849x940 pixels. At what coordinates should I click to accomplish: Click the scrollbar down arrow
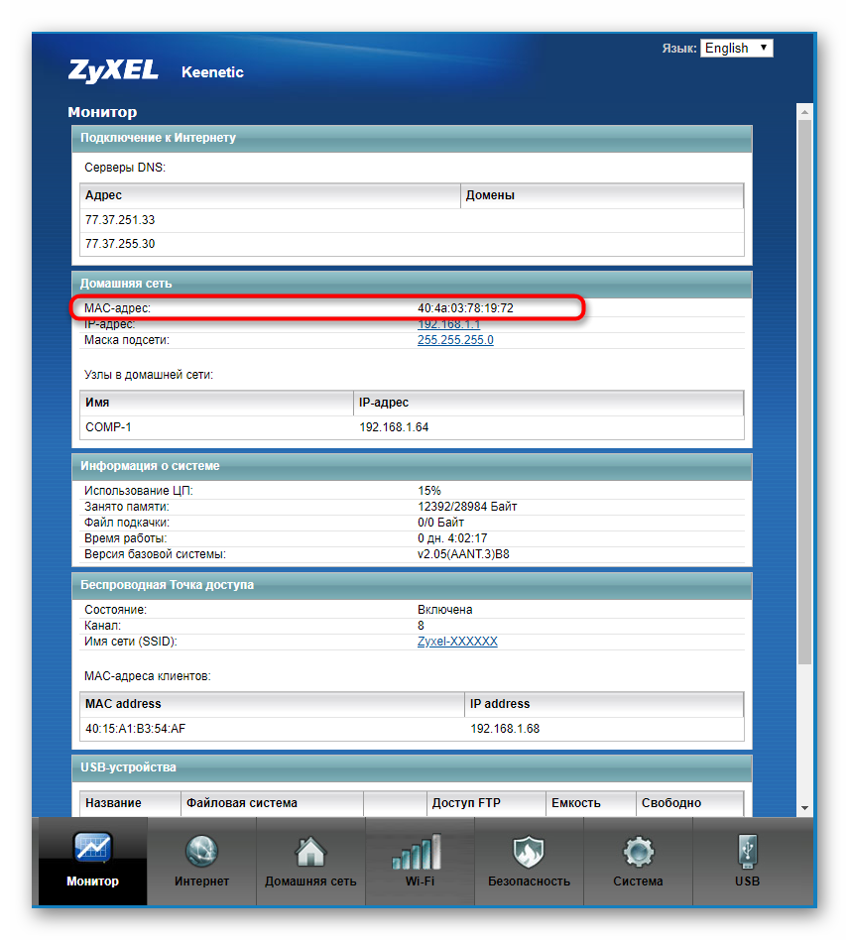805,808
